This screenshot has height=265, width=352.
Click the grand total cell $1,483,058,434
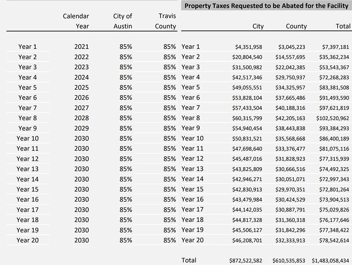pyautogui.click(x=330, y=261)
